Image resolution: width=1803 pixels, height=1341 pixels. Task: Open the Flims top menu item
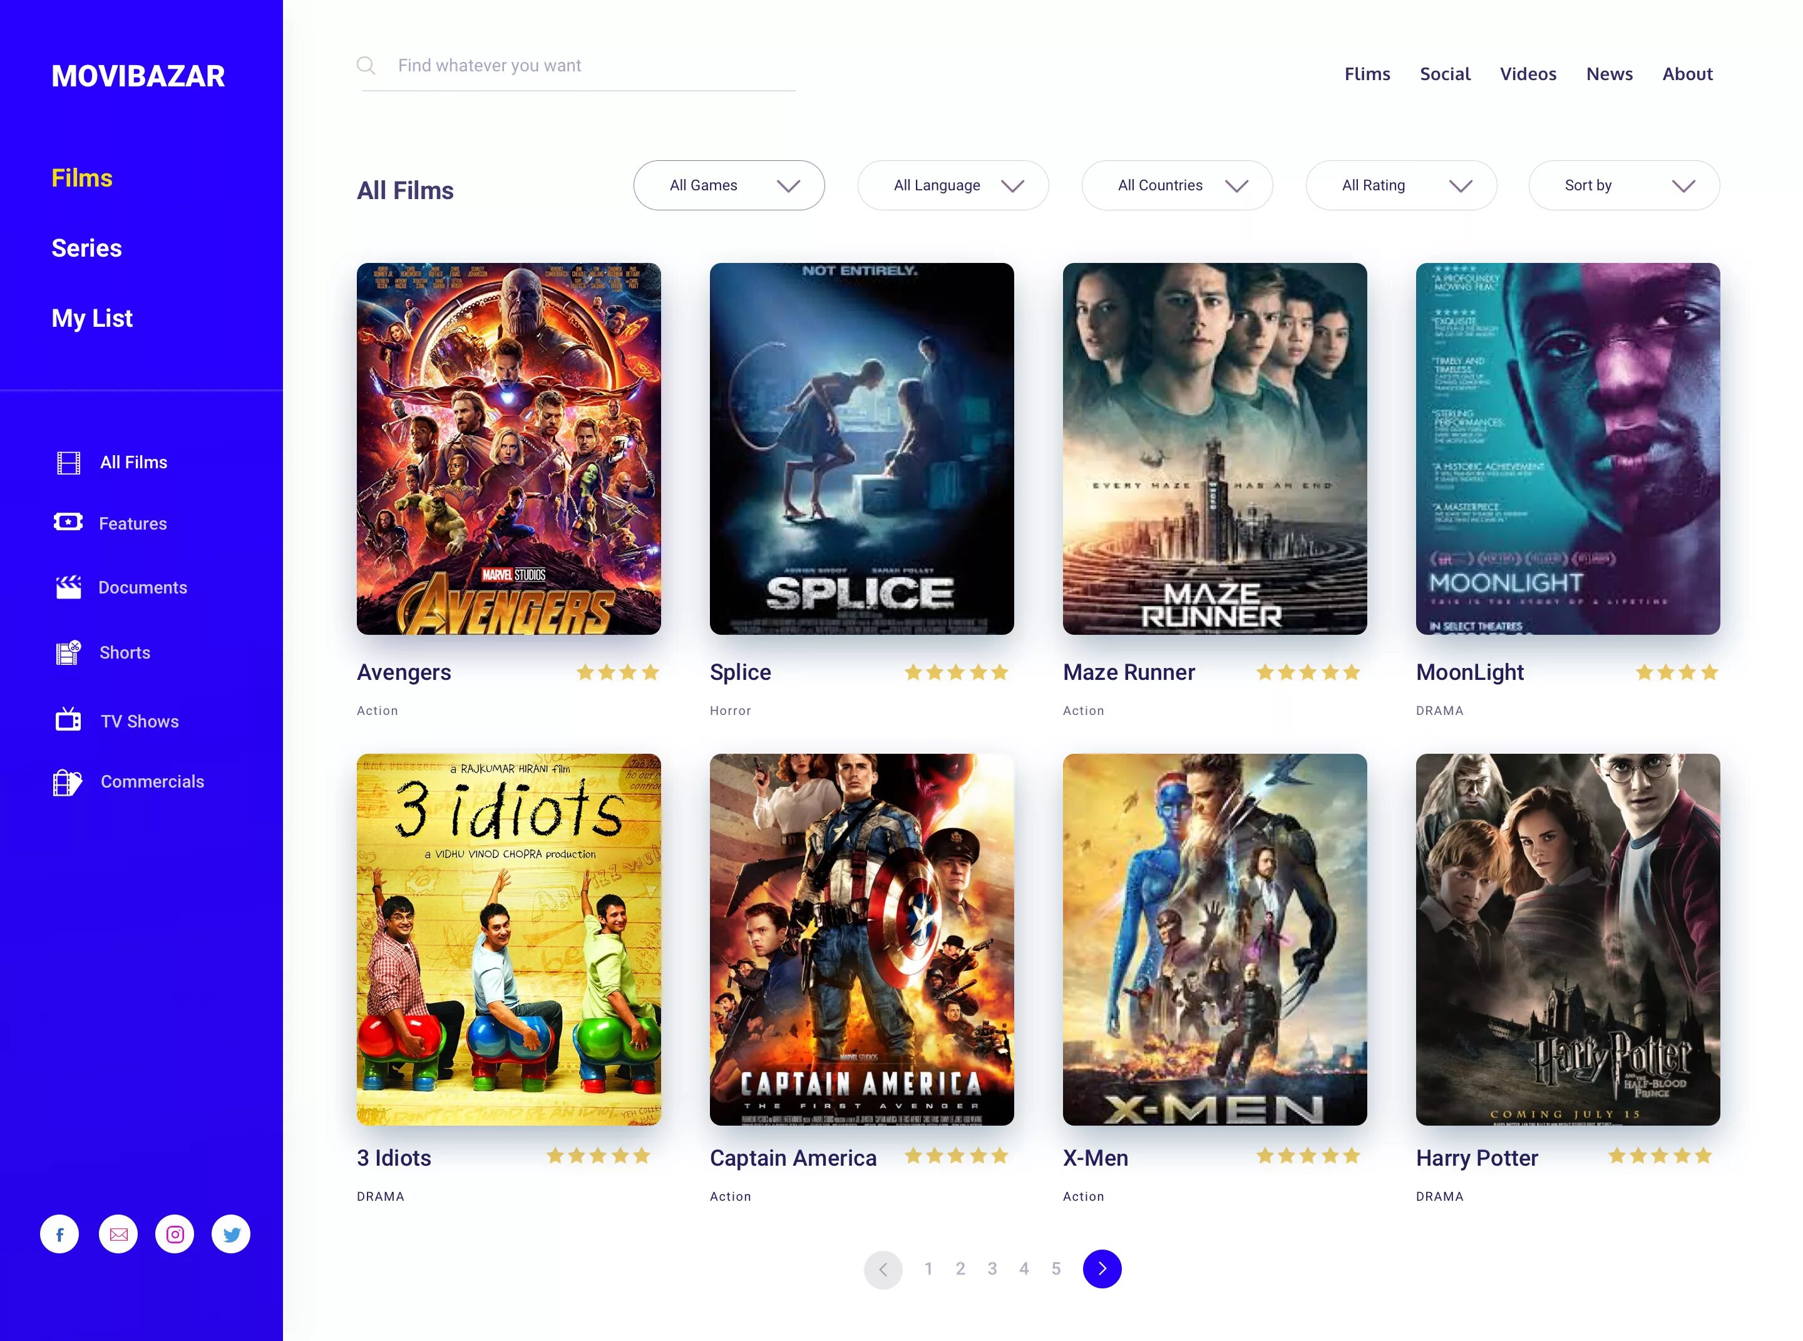pos(1367,74)
